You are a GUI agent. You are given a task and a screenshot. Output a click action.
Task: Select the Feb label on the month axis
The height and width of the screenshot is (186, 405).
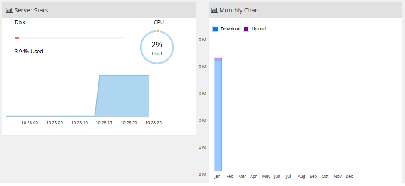(x=230, y=177)
